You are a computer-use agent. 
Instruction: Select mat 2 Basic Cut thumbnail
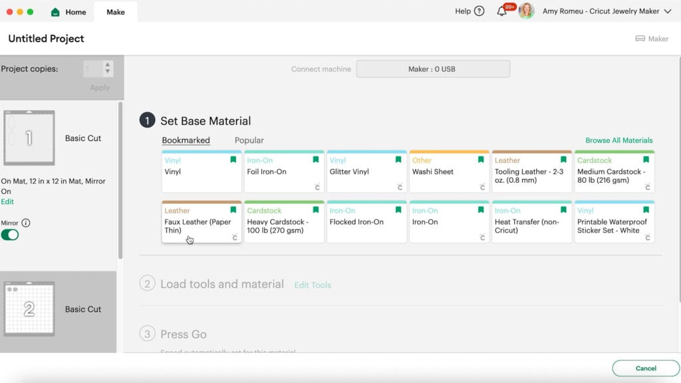click(x=29, y=309)
